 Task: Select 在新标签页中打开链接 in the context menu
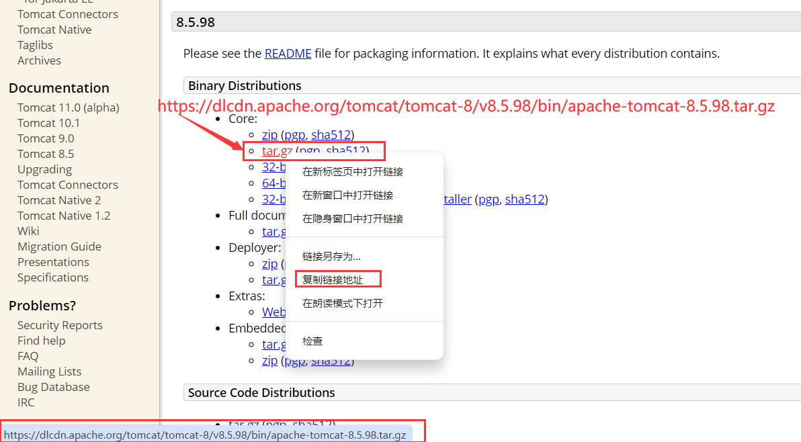(353, 172)
